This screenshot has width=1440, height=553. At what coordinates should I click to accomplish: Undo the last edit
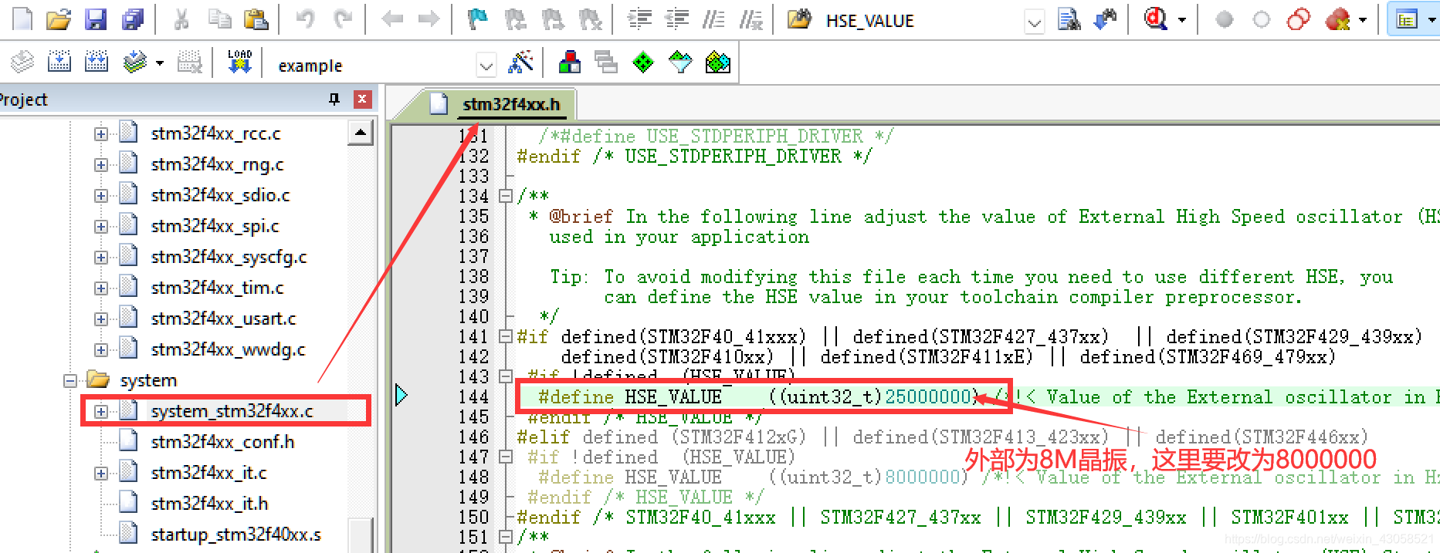(306, 19)
